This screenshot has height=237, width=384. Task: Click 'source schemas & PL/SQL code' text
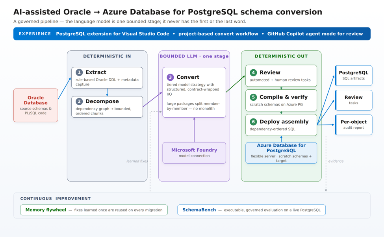[x=36, y=111]
